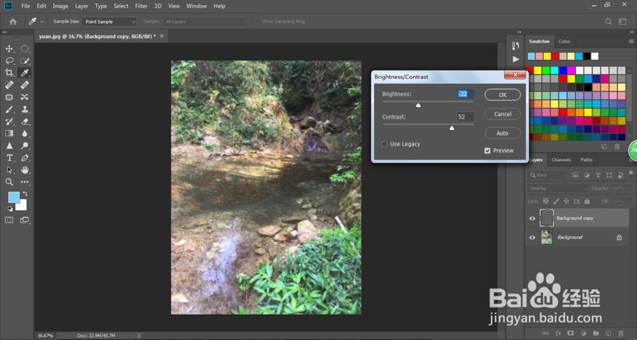
Task: Open the Image menu
Action: (x=61, y=6)
